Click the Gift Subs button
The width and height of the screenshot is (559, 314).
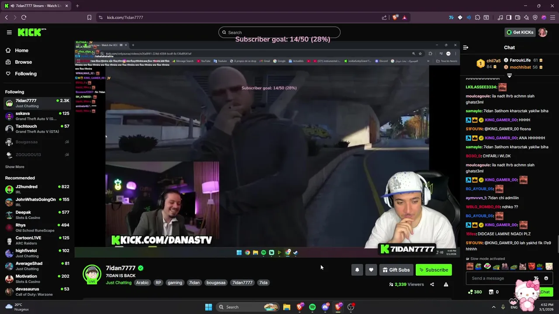[396, 270]
